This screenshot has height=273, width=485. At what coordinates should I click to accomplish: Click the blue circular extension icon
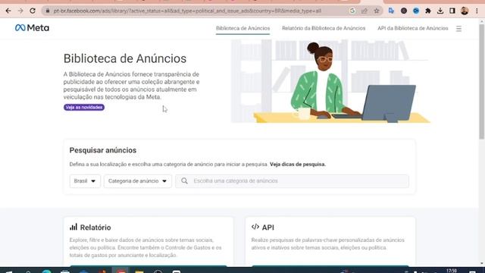click(x=416, y=11)
